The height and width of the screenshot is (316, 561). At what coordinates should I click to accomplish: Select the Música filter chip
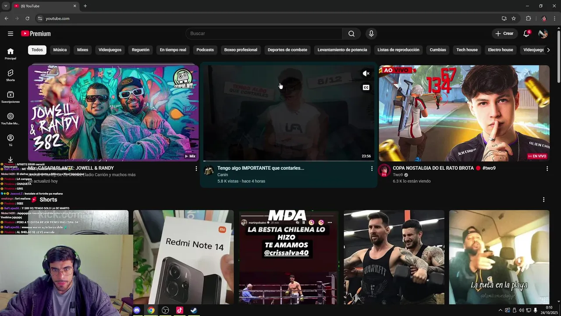pyautogui.click(x=60, y=50)
